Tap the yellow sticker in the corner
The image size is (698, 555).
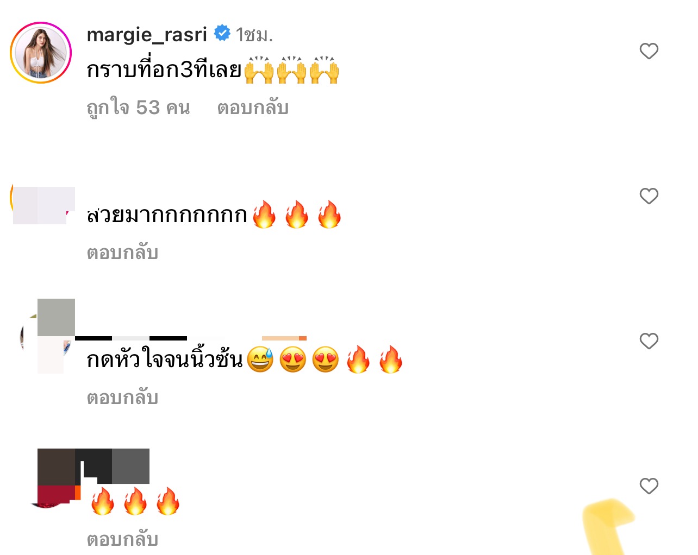tap(609, 527)
